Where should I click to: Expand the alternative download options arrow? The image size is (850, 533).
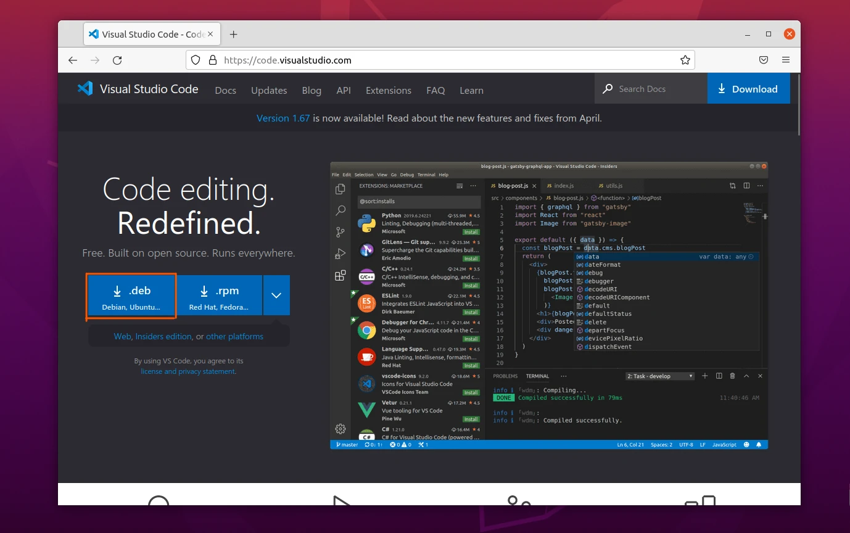pos(276,295)
